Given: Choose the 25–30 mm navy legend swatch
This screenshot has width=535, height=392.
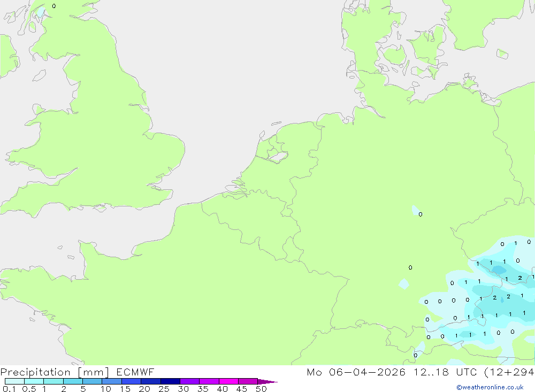Looking at the screenshot, I should [x=170, y=381].
